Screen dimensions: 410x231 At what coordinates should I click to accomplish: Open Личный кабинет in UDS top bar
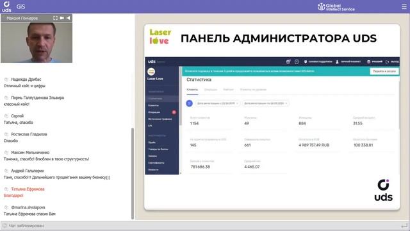pos(348,62)
